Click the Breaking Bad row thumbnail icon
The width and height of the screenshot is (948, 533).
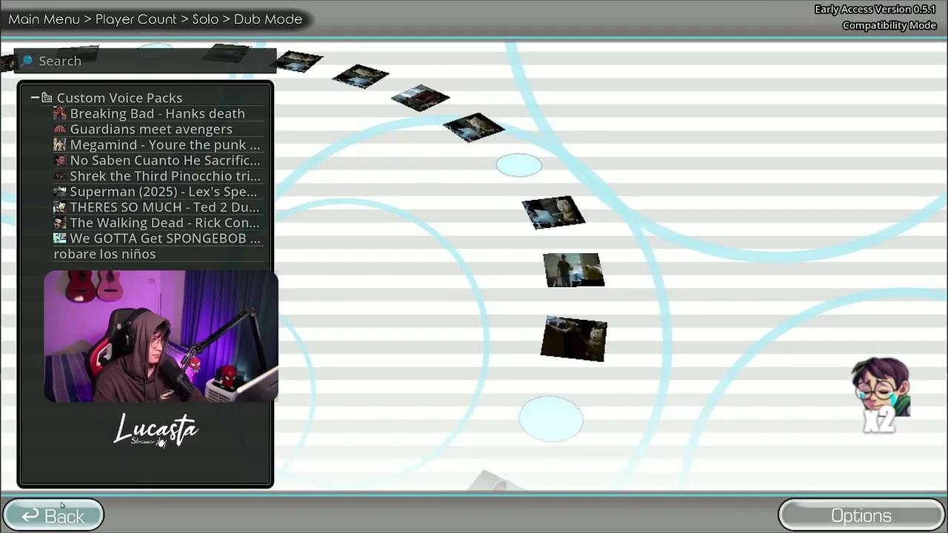click(x=60, y=113)
